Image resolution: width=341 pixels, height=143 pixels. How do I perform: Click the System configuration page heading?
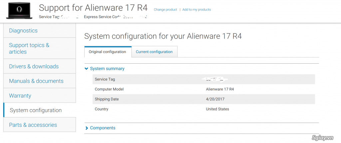click(x=163, y=36)
